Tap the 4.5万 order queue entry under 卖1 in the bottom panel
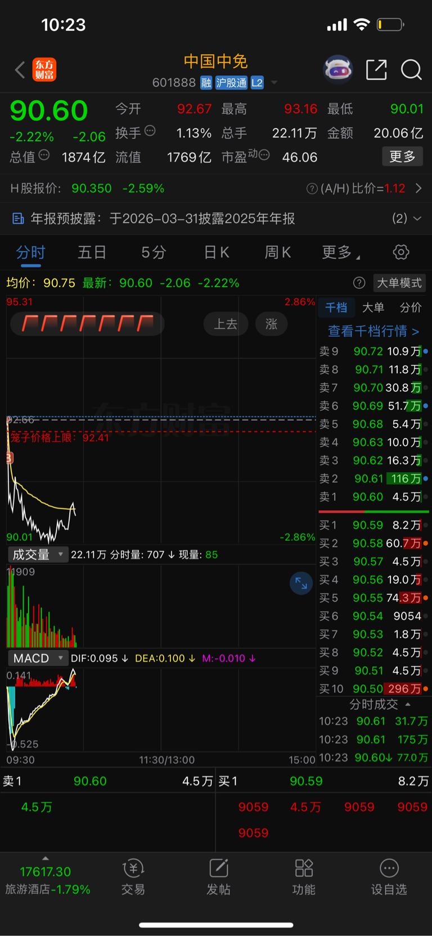 coord(37,807)
